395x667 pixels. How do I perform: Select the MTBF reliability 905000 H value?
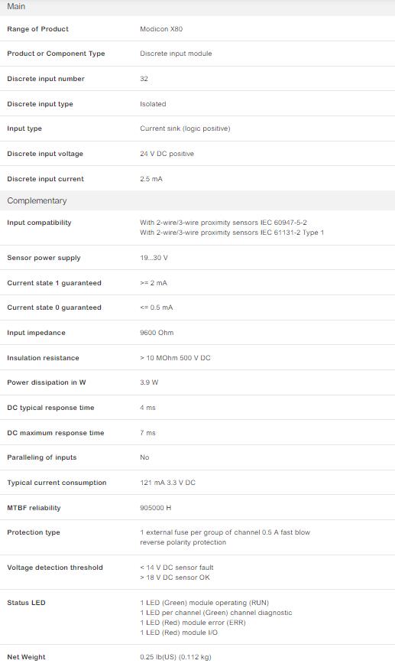click(x=155, y=508)
